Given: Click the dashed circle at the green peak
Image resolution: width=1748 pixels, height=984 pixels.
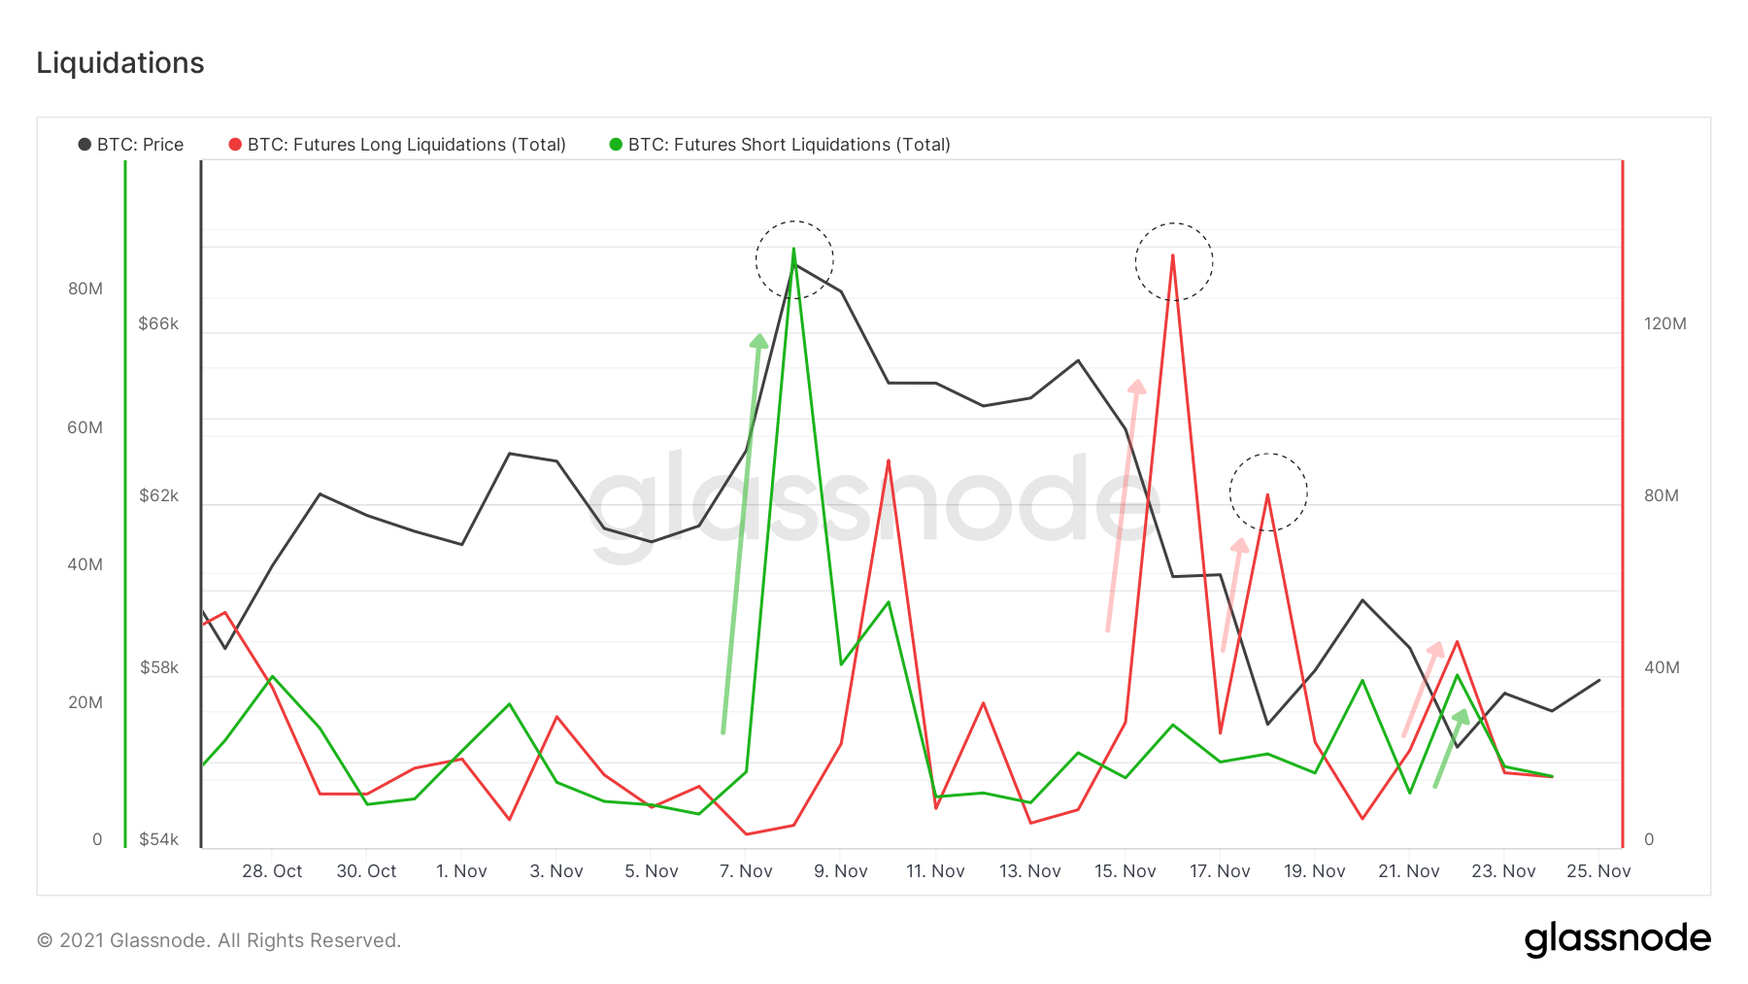Looking at the screenshot, I should [x=794, y=259].
